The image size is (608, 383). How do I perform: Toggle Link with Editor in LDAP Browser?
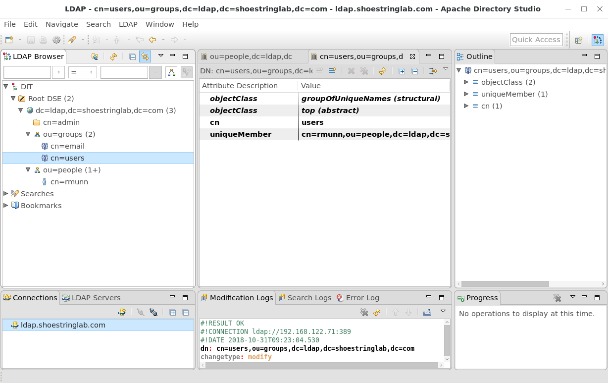pyautogui.click(x=145, y=56)
